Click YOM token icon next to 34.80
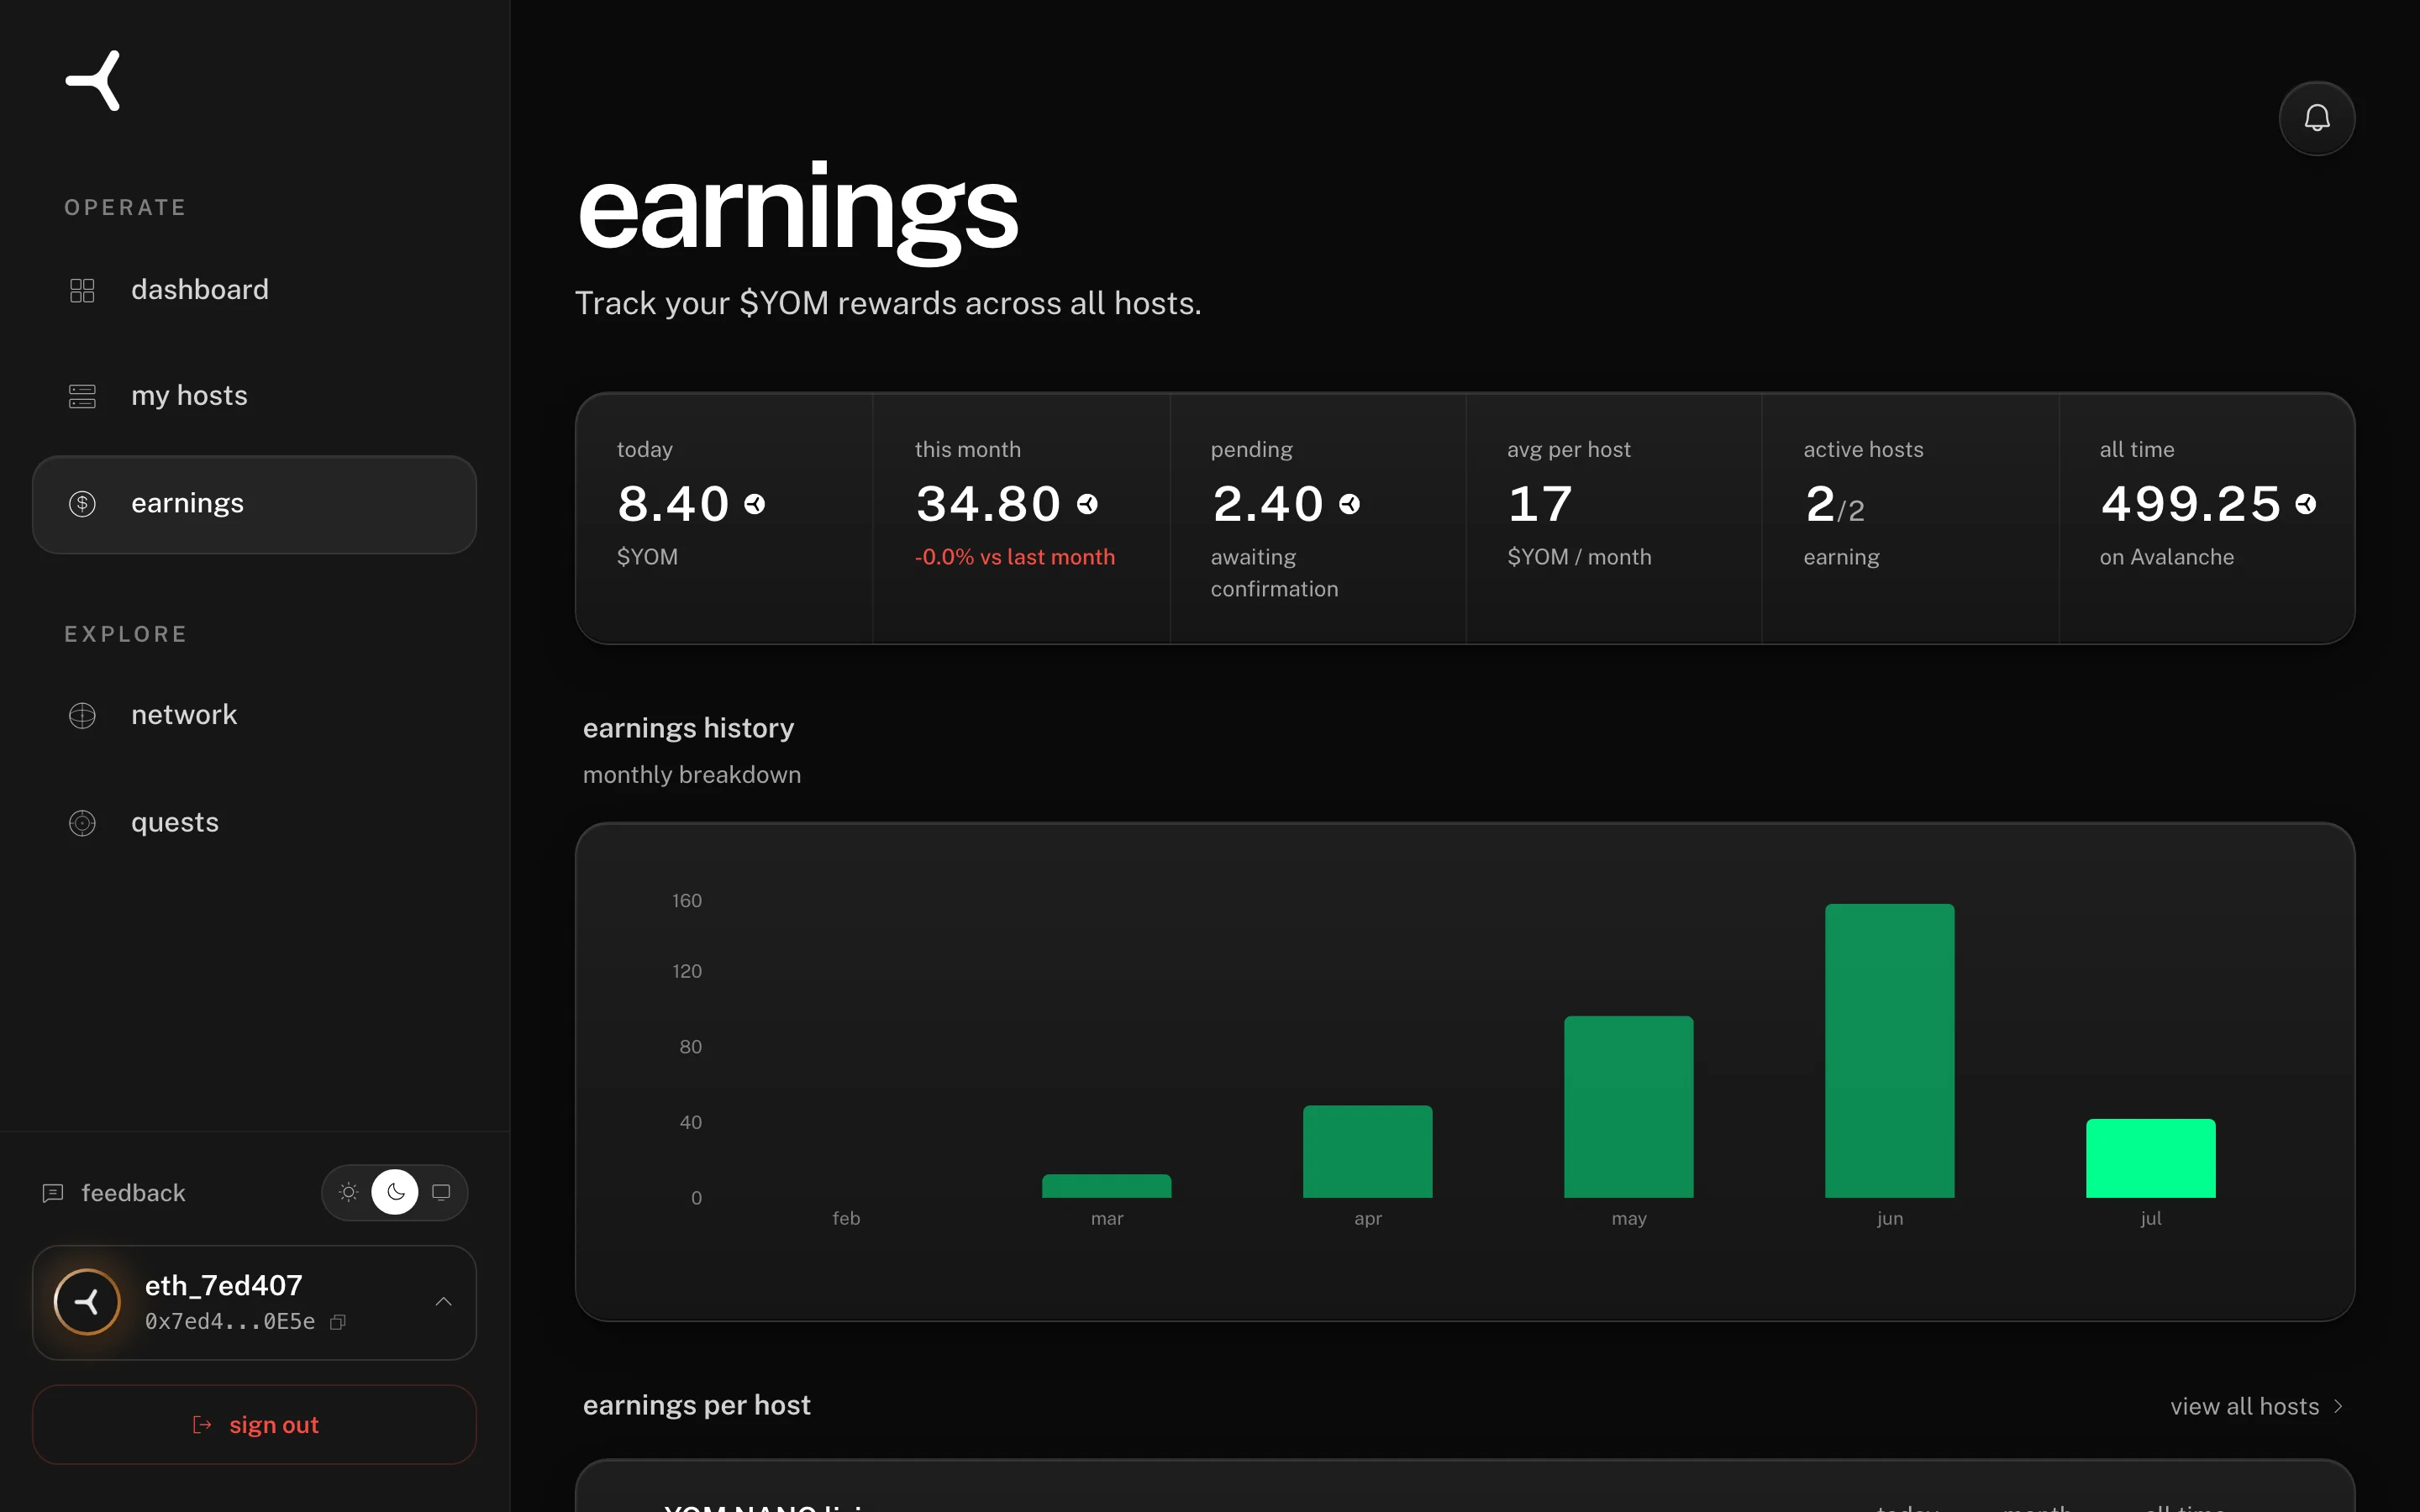The image size is (2420, 1512). [1087, 504]
